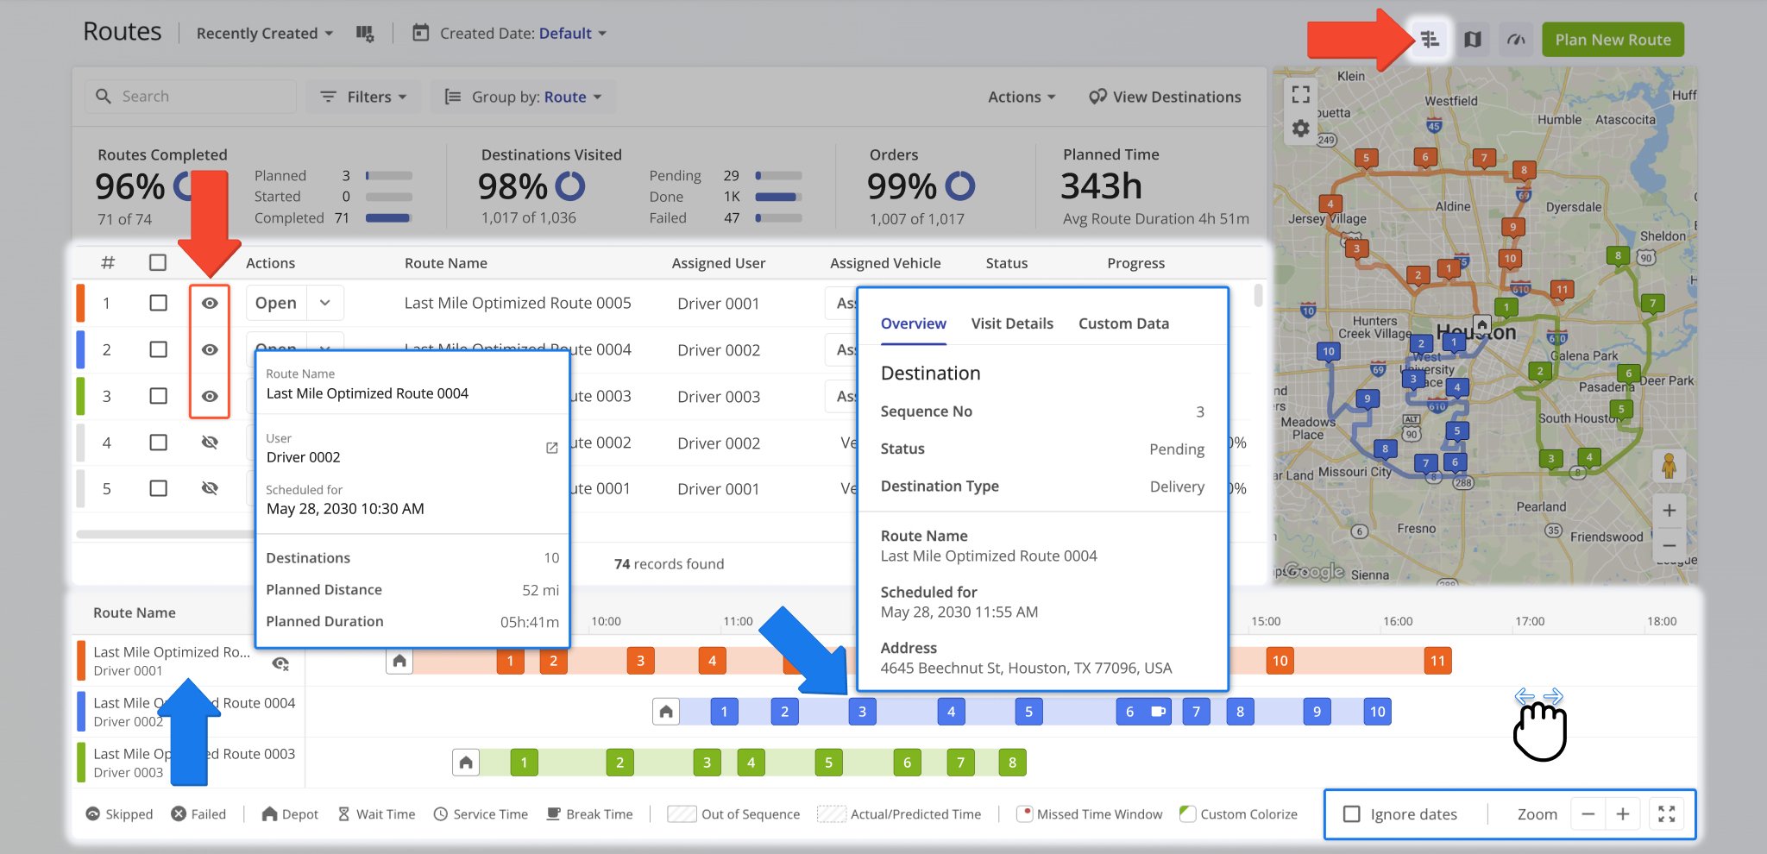Image resolution: width=1767 pixels, height=854 pixels.
Task: Show route 4 with its crossed-eye toggle
Action: click(x=210, y=442)
